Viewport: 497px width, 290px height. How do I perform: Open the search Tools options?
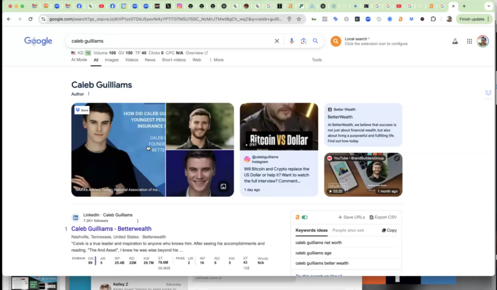click(316, 60)
